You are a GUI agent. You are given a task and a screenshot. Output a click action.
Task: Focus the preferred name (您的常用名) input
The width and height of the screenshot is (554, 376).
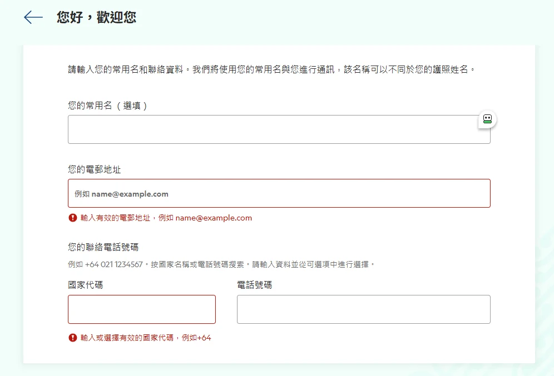click(279, 129)
